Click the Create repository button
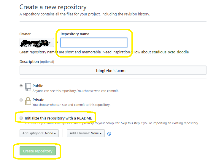This screenshot has width=224, height=164. (x=38, y=151)
